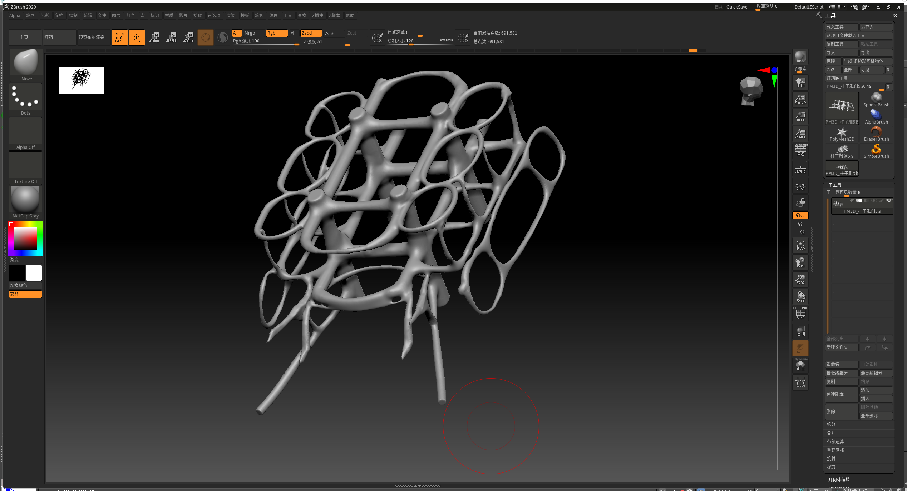Pick the PolyMesh3D star tool
907x491 pixels.
pos(842,134)
